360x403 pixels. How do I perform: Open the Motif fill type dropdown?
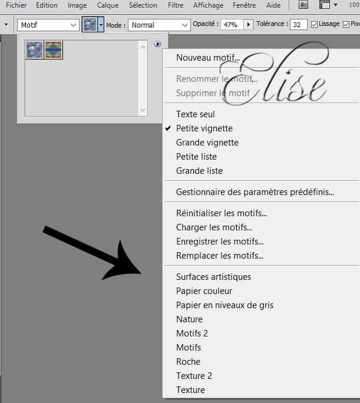[x=48, y=25]
